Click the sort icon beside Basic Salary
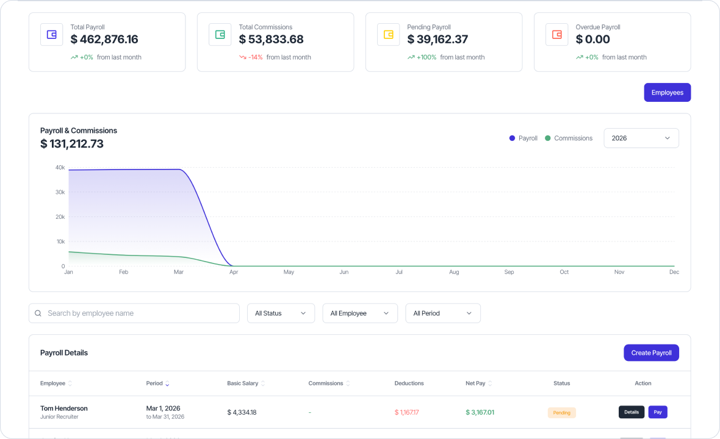Viewport: 720px width, 439px height. [264, 384]
